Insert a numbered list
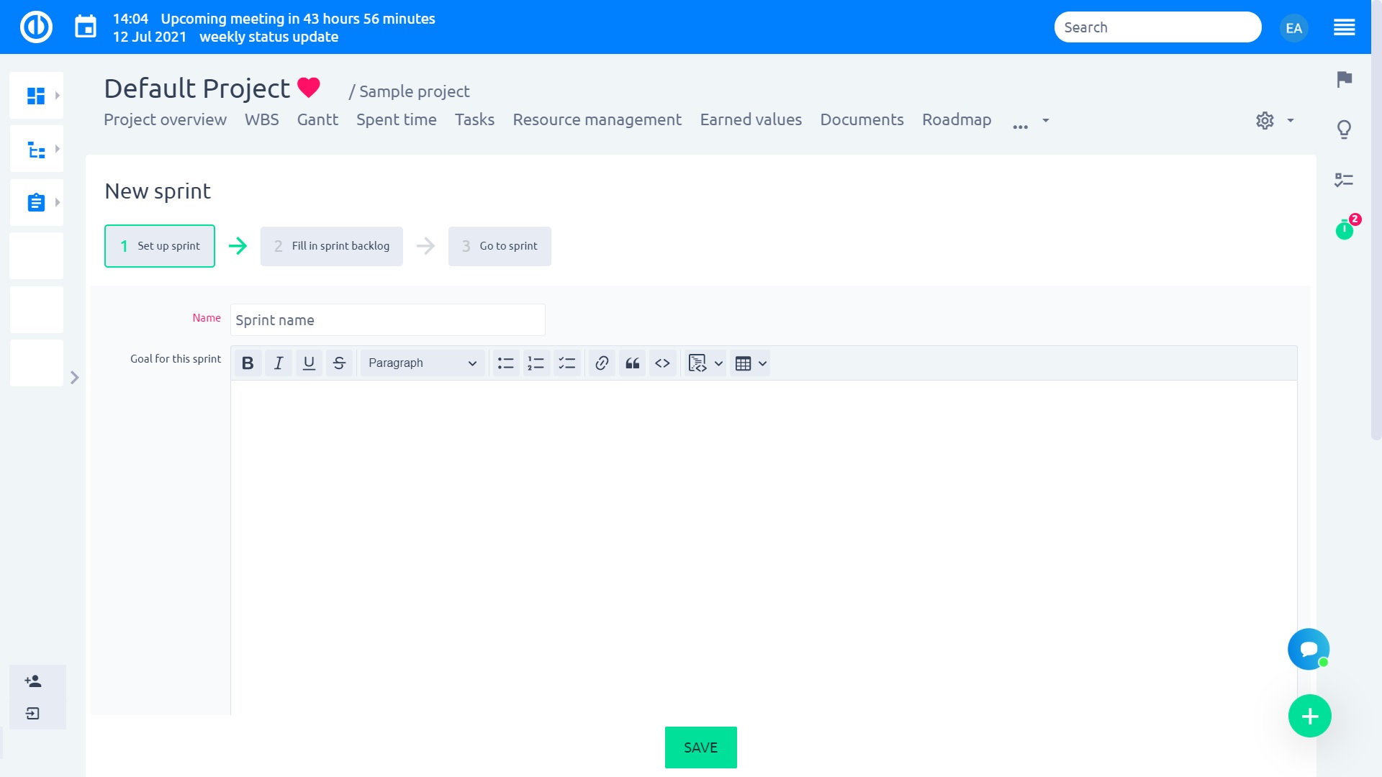Viewport: 1382px width, 777px height. coord(536,363)
